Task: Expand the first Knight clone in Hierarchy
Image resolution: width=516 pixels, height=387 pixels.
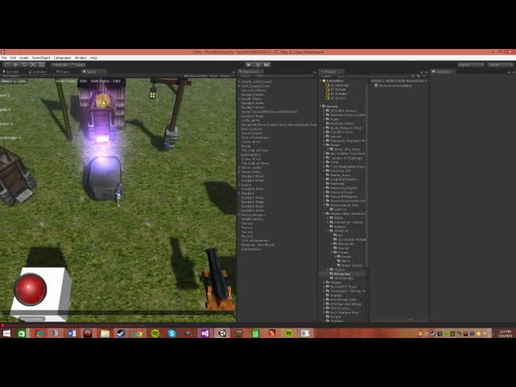Action: point(240,82)
